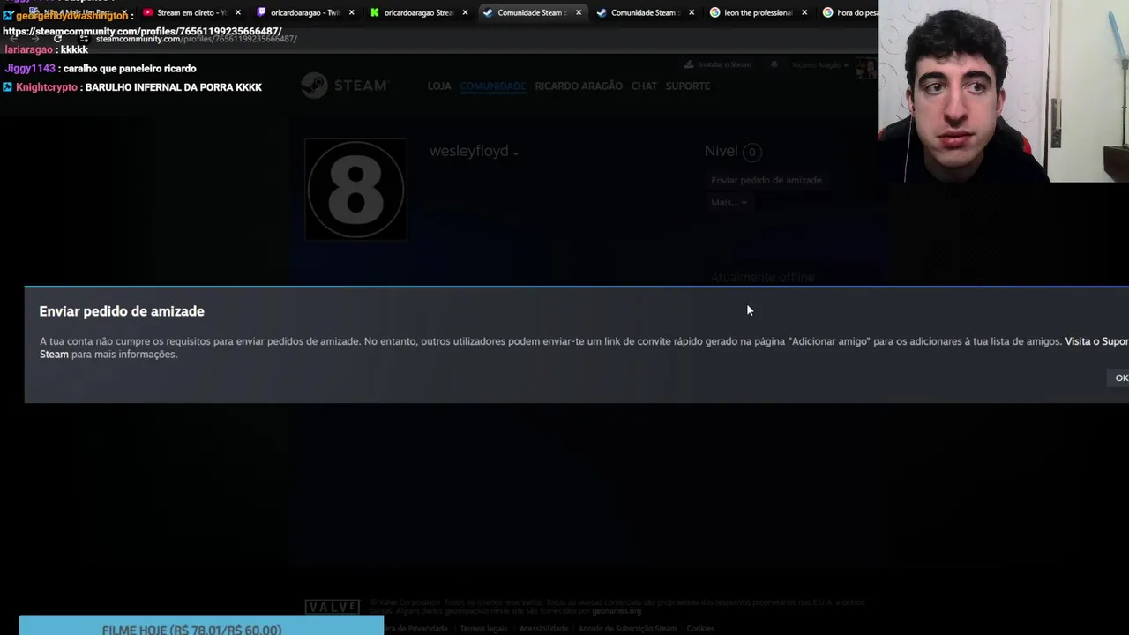Click the Google favicon on the hora do tab
Screen dimensions: 1129x635
[x=827, y=12]
